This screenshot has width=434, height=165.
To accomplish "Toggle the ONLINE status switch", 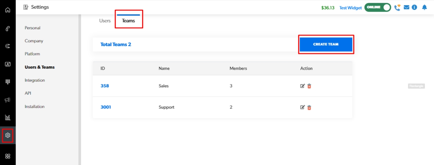I will (378, 7).
